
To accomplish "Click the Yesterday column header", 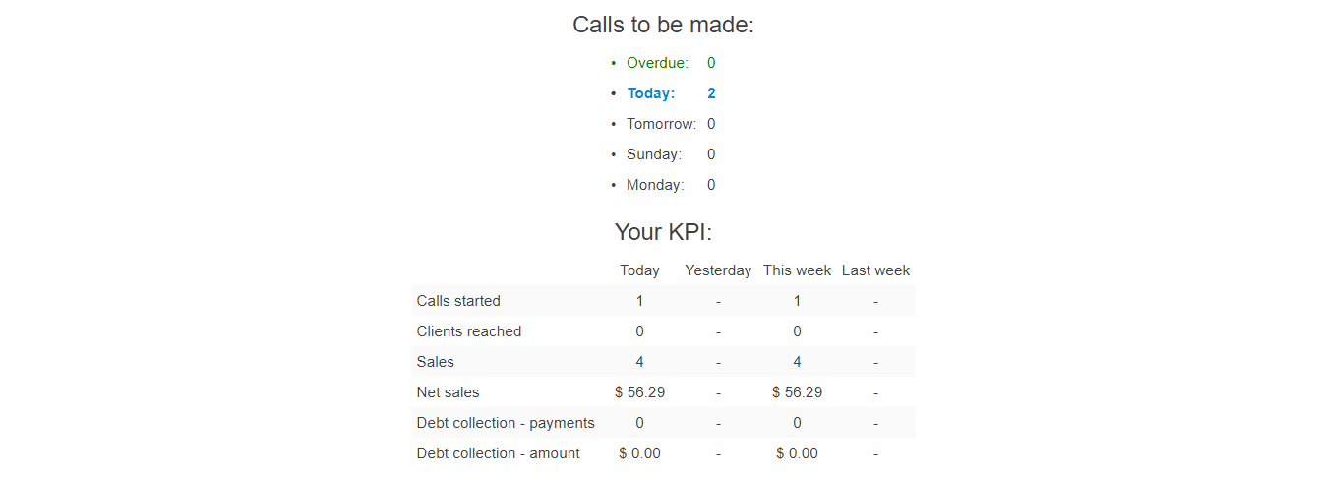I will [718, 270].
